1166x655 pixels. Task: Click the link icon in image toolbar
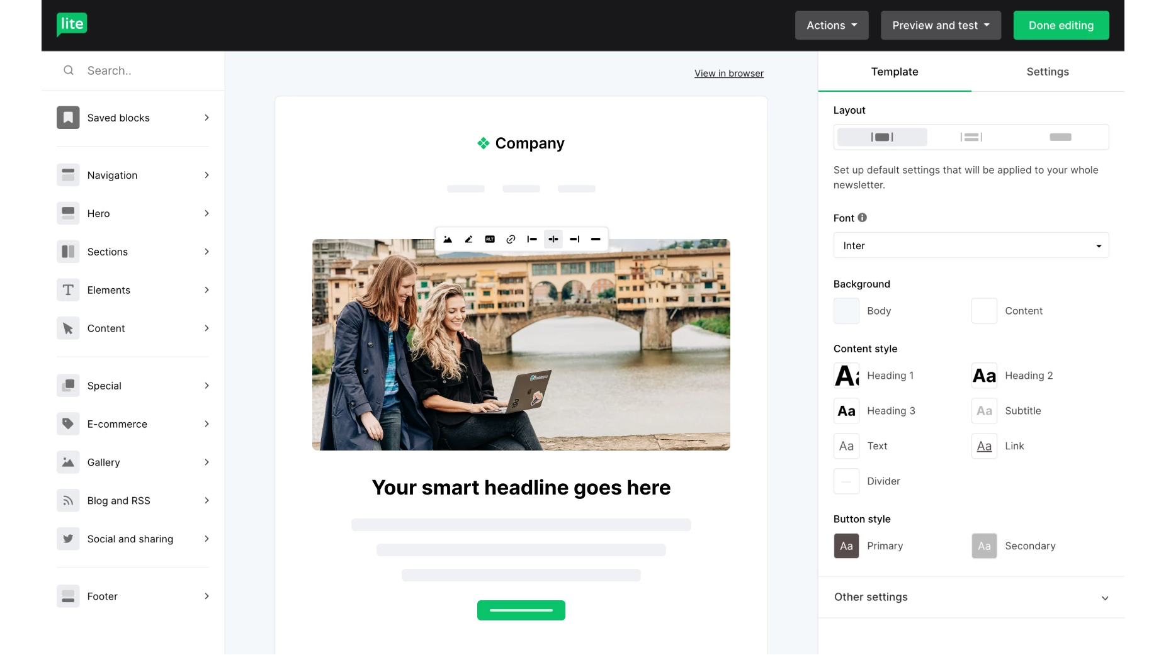(x=511, y=239)
